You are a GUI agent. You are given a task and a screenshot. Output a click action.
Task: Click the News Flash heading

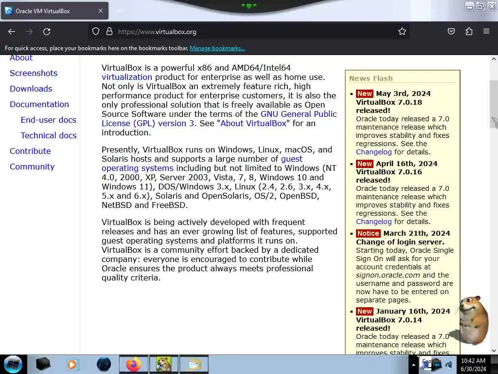(371, 78)
